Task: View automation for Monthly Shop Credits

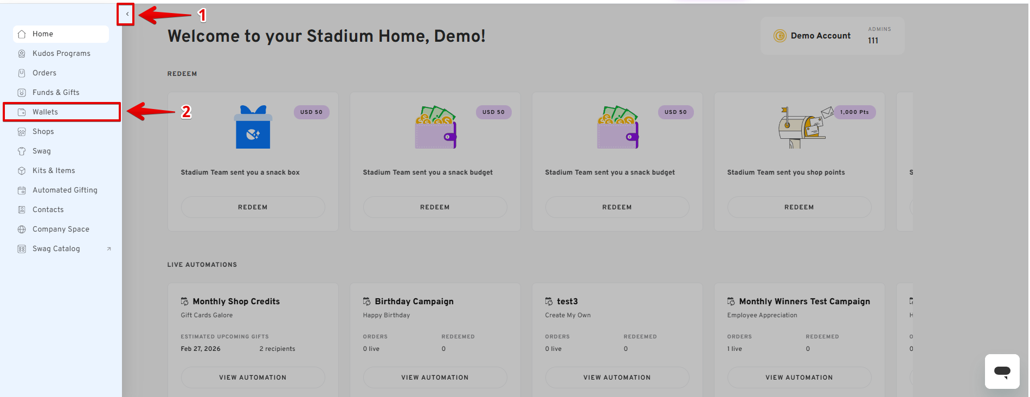Action: (253, 377)
